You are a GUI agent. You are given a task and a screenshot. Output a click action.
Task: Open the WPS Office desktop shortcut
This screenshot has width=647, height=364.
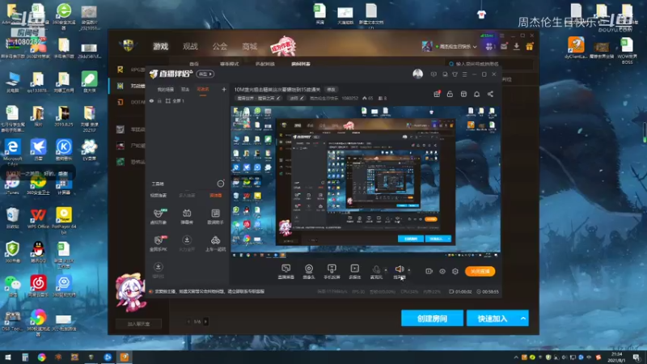[38, 218]
